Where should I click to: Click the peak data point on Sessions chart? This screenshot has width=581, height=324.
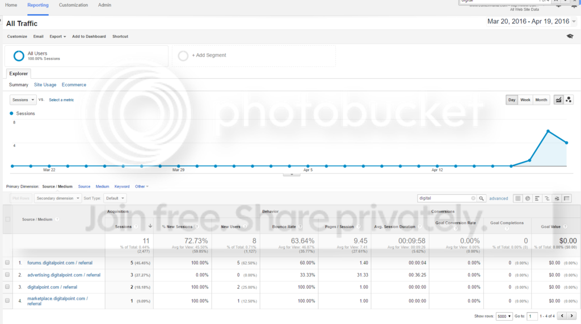tap(548, 131)
